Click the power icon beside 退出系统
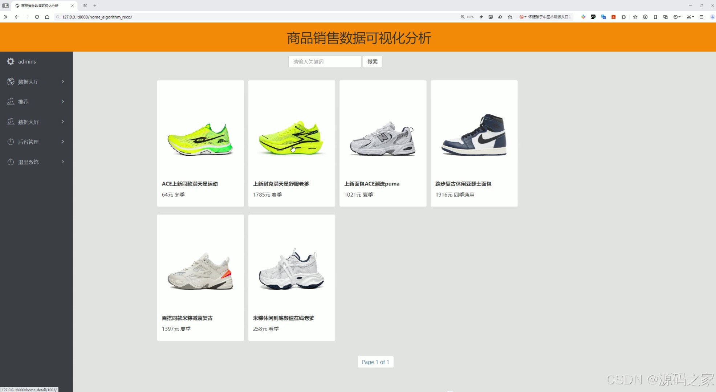 click(10, 162)
